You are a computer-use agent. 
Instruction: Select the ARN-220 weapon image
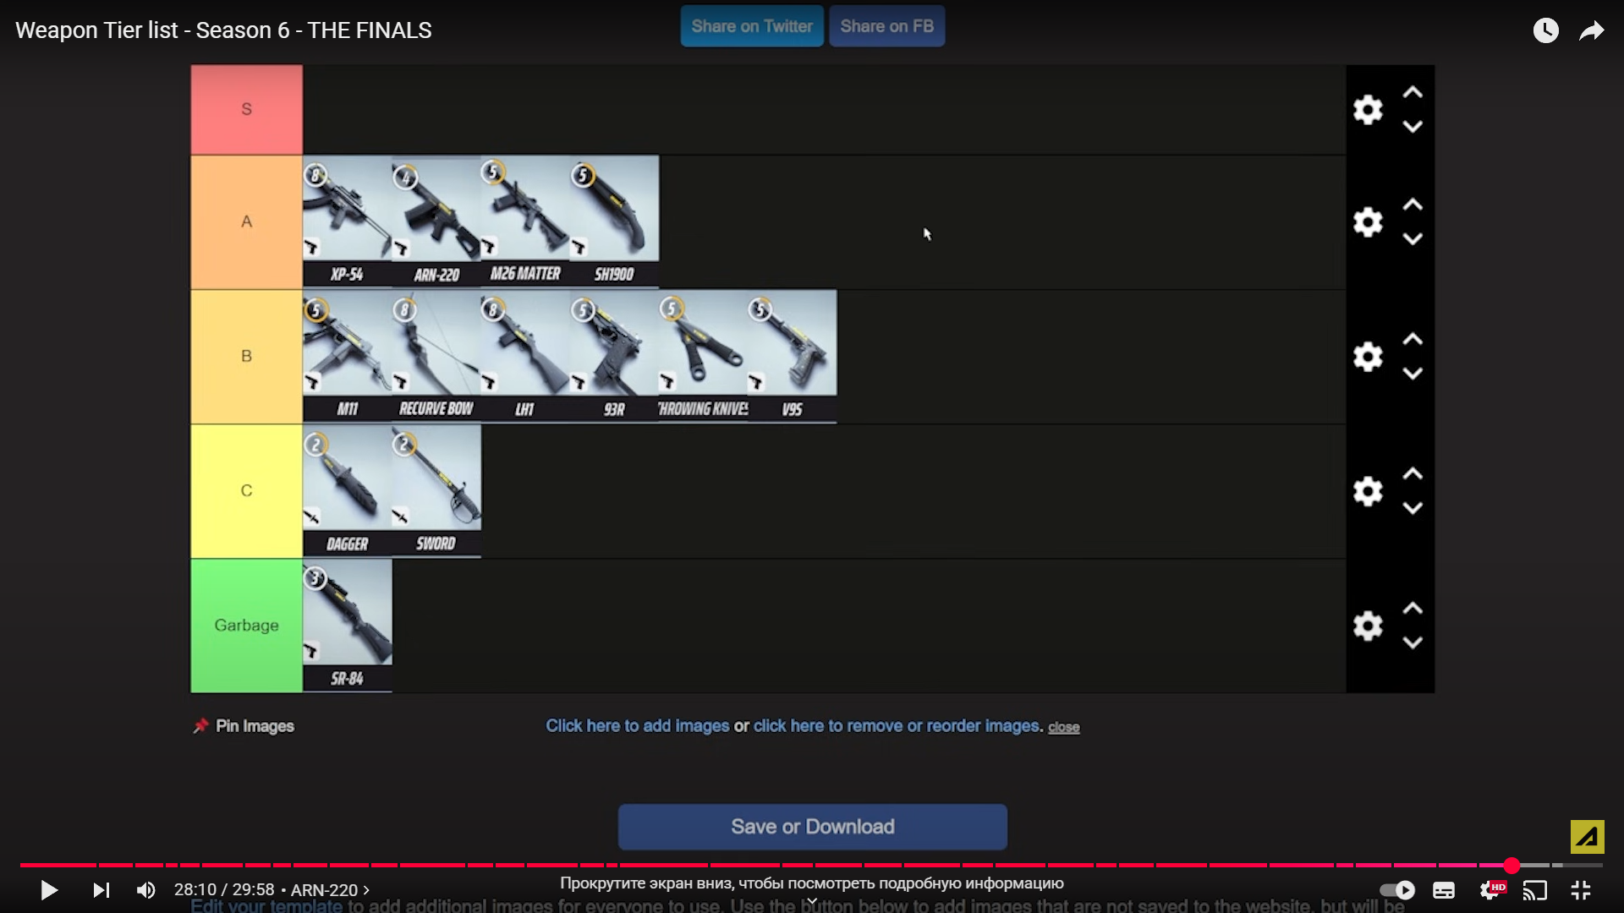(436, 221)
